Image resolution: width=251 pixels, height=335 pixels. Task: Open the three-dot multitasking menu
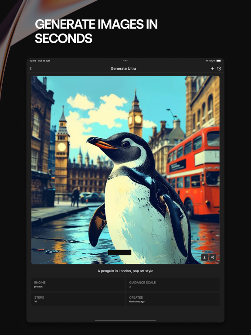125,61
